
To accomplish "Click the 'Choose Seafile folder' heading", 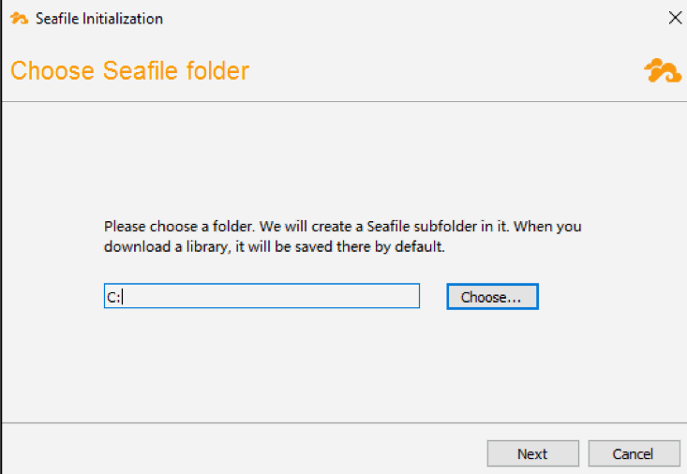I will click(129, 70).
